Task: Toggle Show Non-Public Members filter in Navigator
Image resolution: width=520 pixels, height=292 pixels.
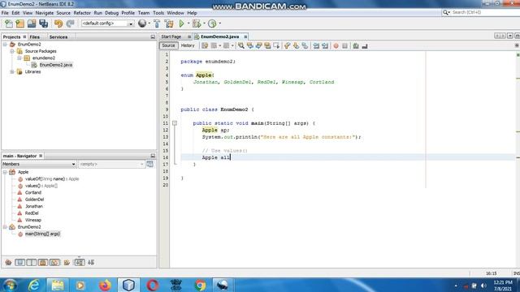Action: [x=43, y=263]
